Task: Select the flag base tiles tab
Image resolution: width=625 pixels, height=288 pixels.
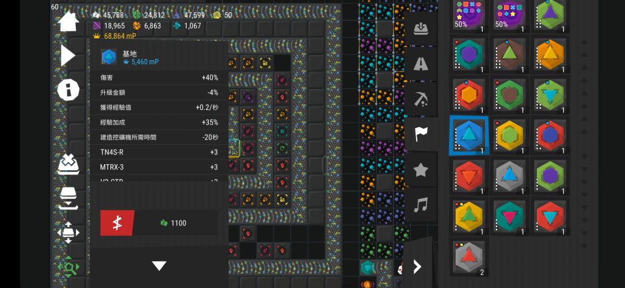Action: coord(421,134)
